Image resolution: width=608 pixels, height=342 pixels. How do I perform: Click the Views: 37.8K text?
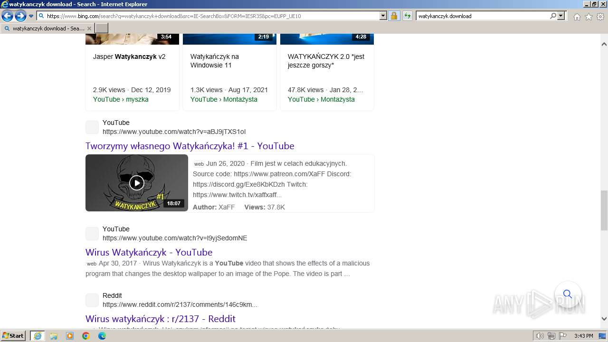pyautogui.click(x=265, y=207)
